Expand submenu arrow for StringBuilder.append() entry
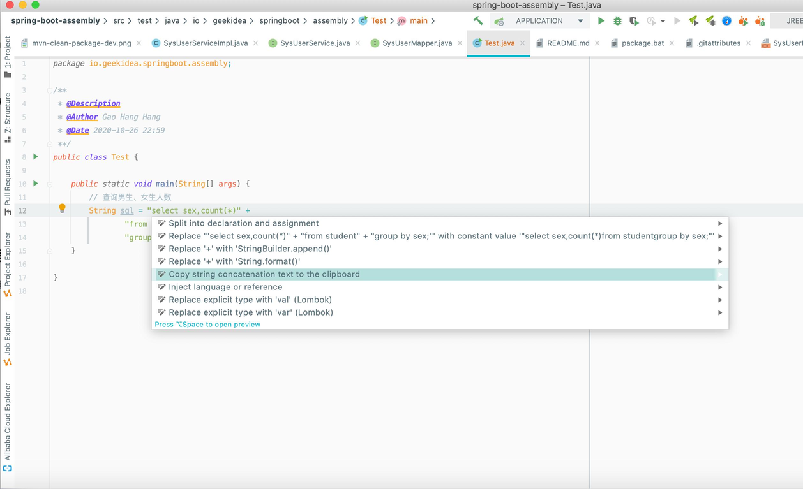The width and height of the screenshot is (803, 489). click(x=720, y=249)
